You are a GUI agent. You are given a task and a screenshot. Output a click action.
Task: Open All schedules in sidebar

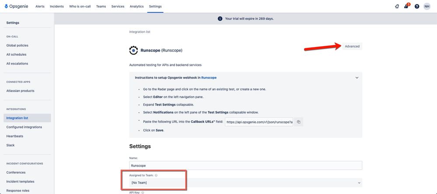17,54
